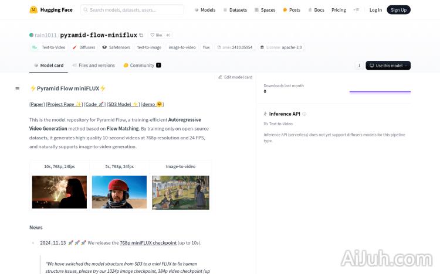Open the table of contents menu icon

[18, 88]
